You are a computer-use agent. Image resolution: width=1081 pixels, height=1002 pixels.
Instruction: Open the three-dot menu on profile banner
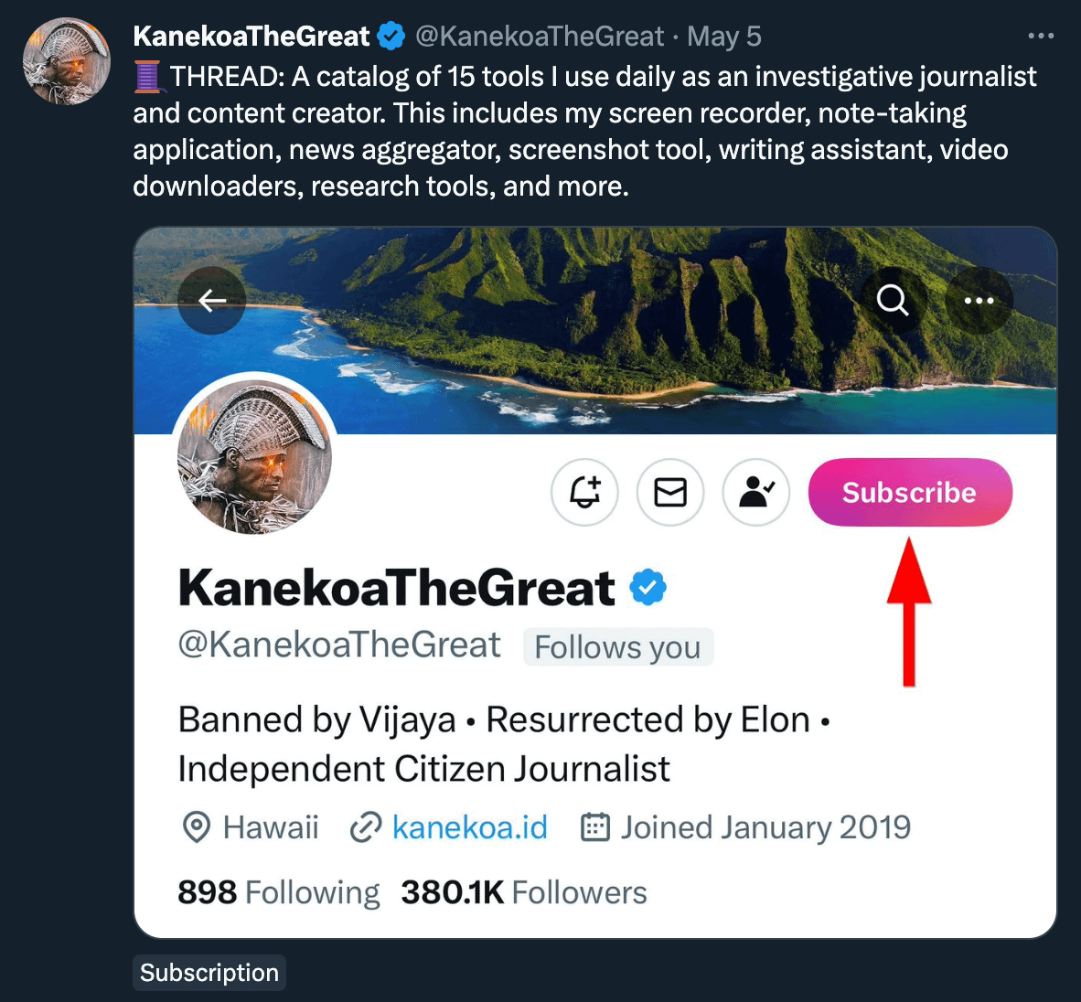979,301
